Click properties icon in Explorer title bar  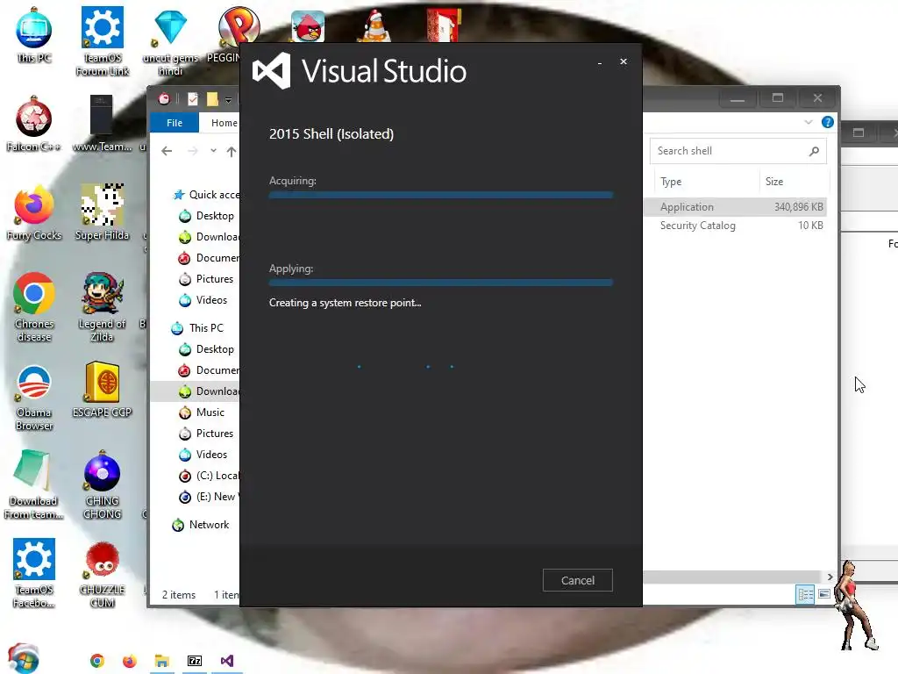(x=193, y=99)
